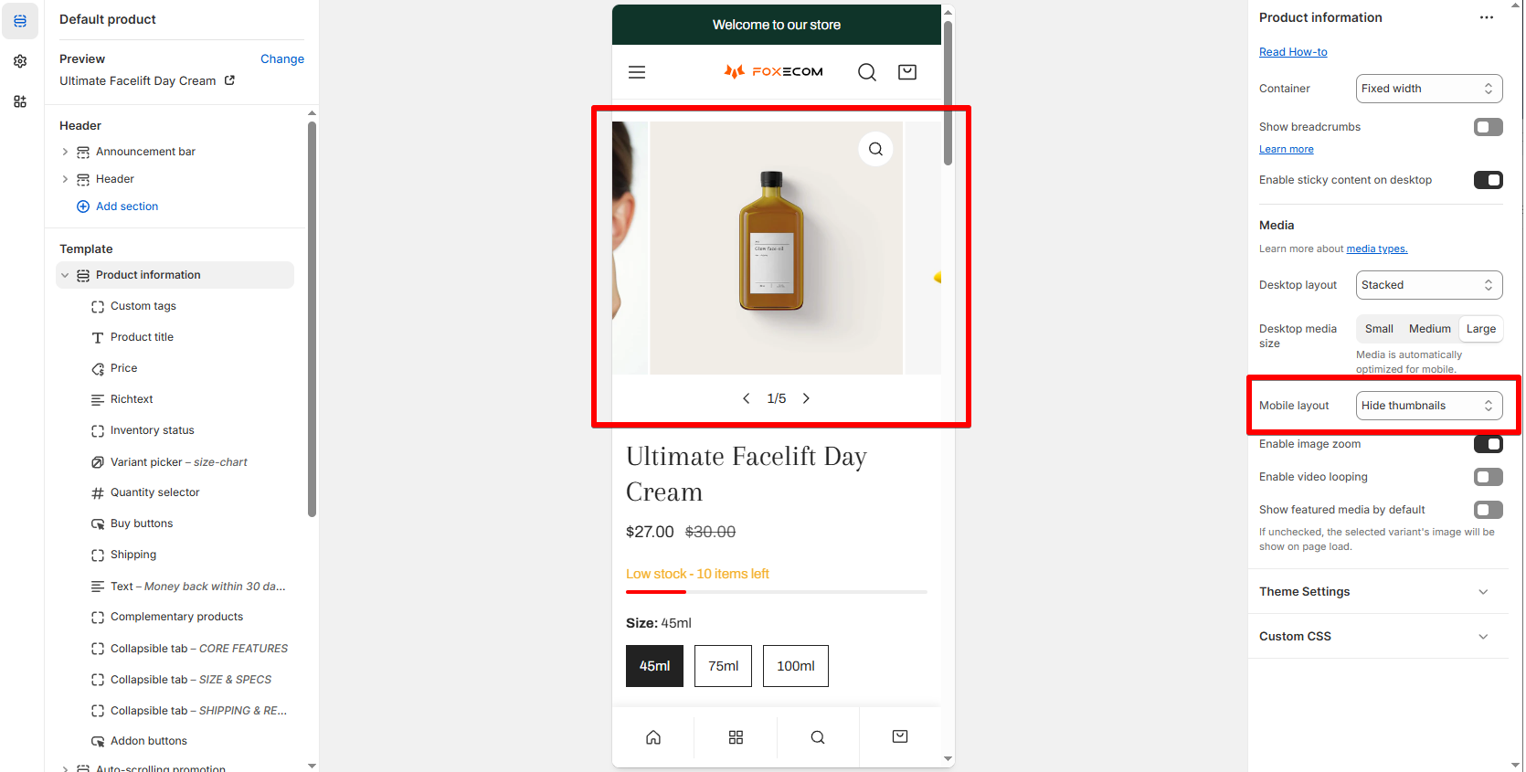This screenshot has height=772, width=1526.
Task: Choose the 100ml size option
Action: 796,666
